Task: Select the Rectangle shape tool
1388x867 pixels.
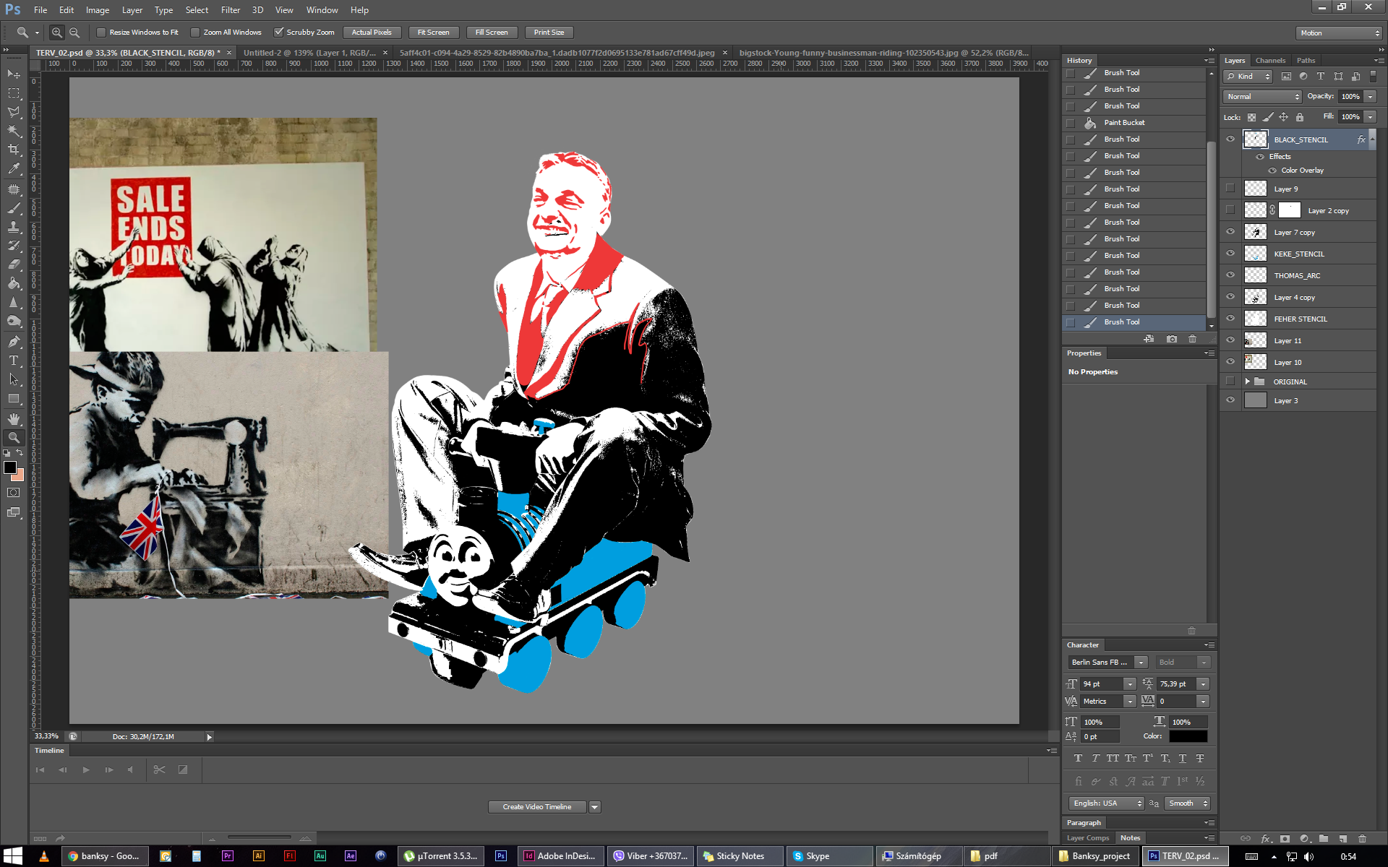Action: tap(14, 398)
